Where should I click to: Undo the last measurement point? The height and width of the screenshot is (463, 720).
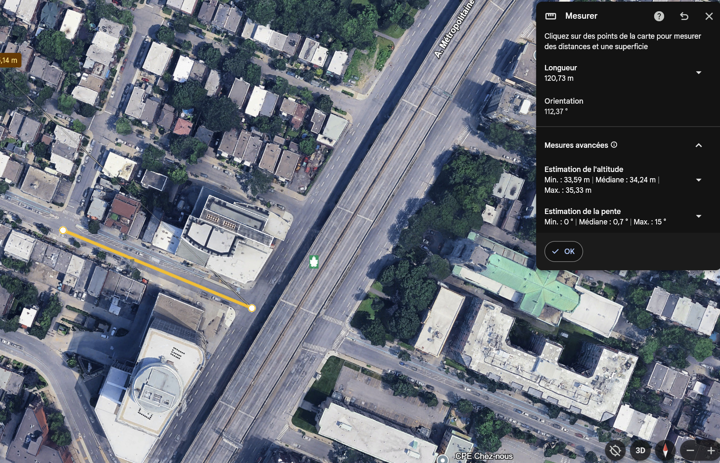click(x=684, y=16)
